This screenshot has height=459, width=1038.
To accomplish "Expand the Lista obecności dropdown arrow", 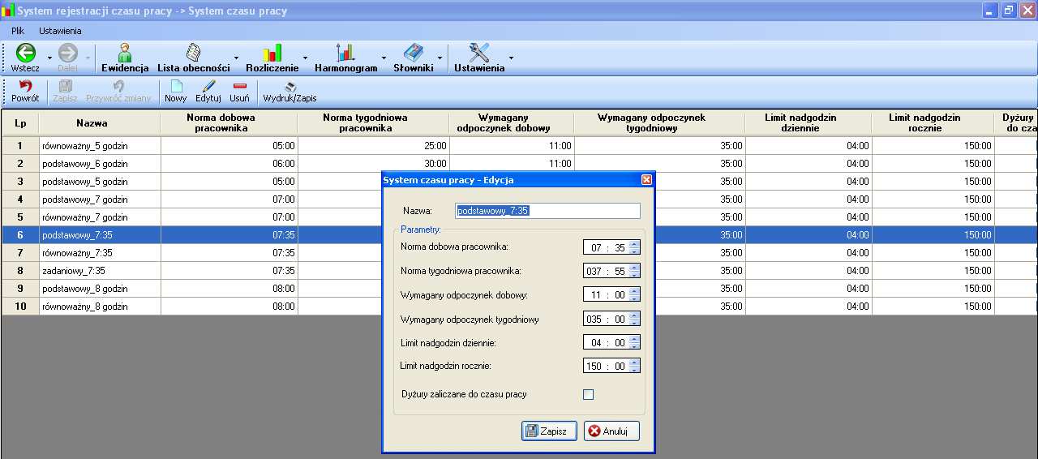I will [236, 58].
